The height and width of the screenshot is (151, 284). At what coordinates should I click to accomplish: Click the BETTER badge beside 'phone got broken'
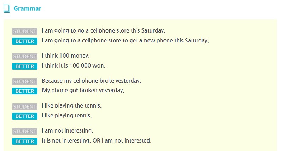coord(25,91)
